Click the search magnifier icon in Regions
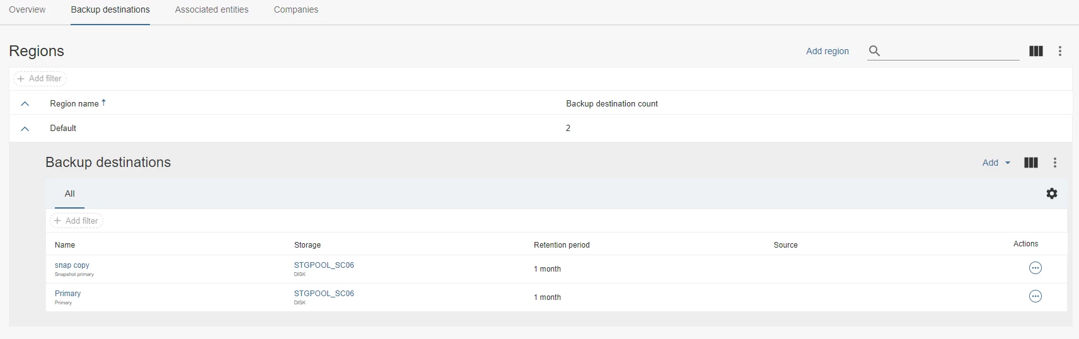1079x339 pixels. 874,51
